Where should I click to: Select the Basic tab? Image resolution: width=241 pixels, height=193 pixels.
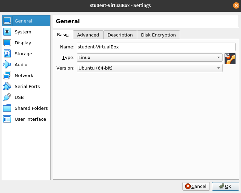pyautogui.click(x=63, y=35)
